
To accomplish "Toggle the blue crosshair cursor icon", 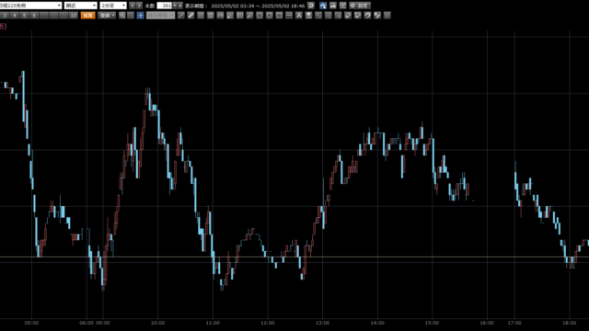I will pyautogui.click(x=140, y=16).
